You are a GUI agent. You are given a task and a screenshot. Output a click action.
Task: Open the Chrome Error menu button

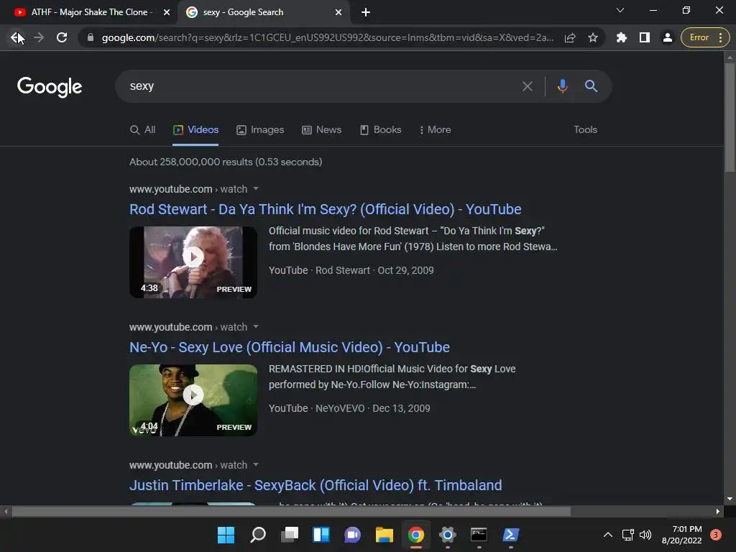tap(705, 37)
